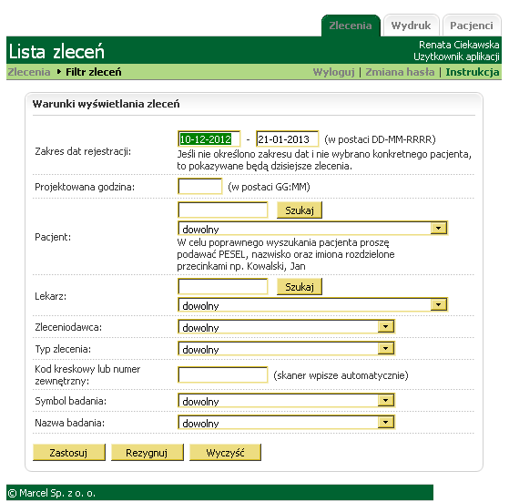Open the Zleceniodawca dropdown

pyautogui.click(x=286, y=327)
